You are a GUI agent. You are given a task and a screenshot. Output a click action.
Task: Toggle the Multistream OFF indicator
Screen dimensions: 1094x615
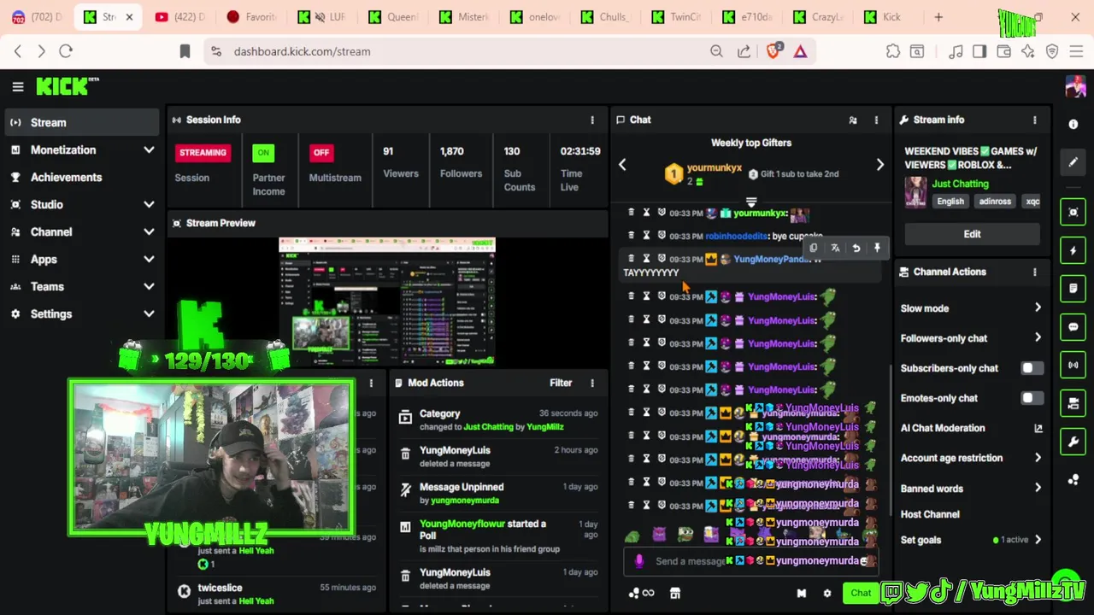(321, 153)
